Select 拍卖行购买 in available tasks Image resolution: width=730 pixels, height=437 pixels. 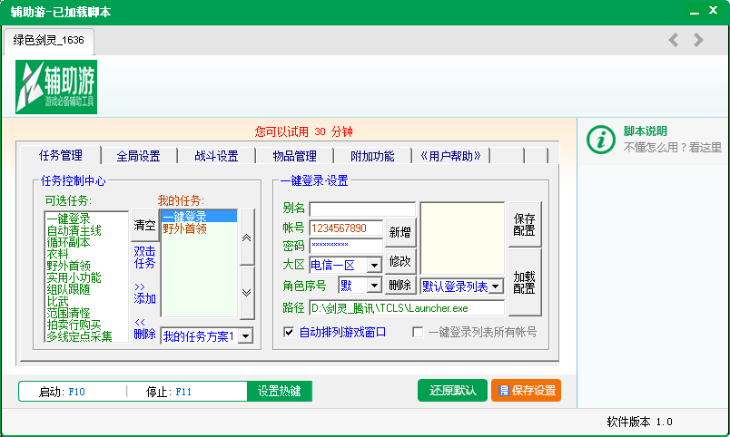click(74, 325)
